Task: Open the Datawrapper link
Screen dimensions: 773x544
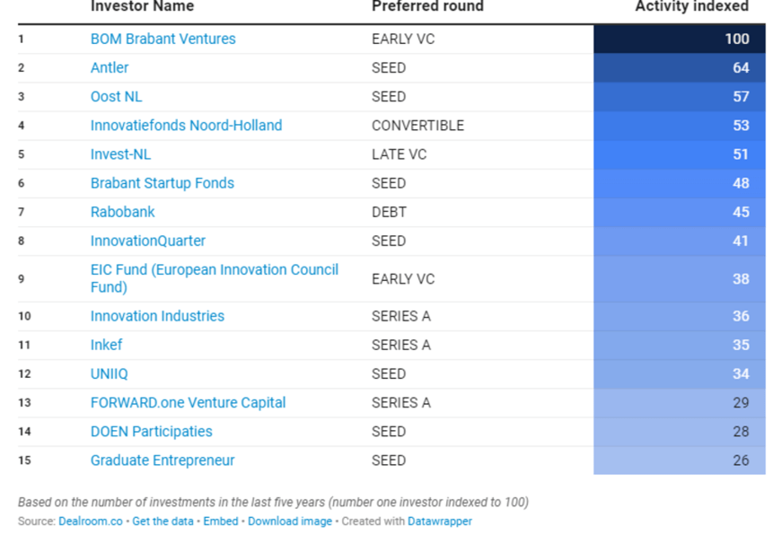Action: (x=439, y=522)
